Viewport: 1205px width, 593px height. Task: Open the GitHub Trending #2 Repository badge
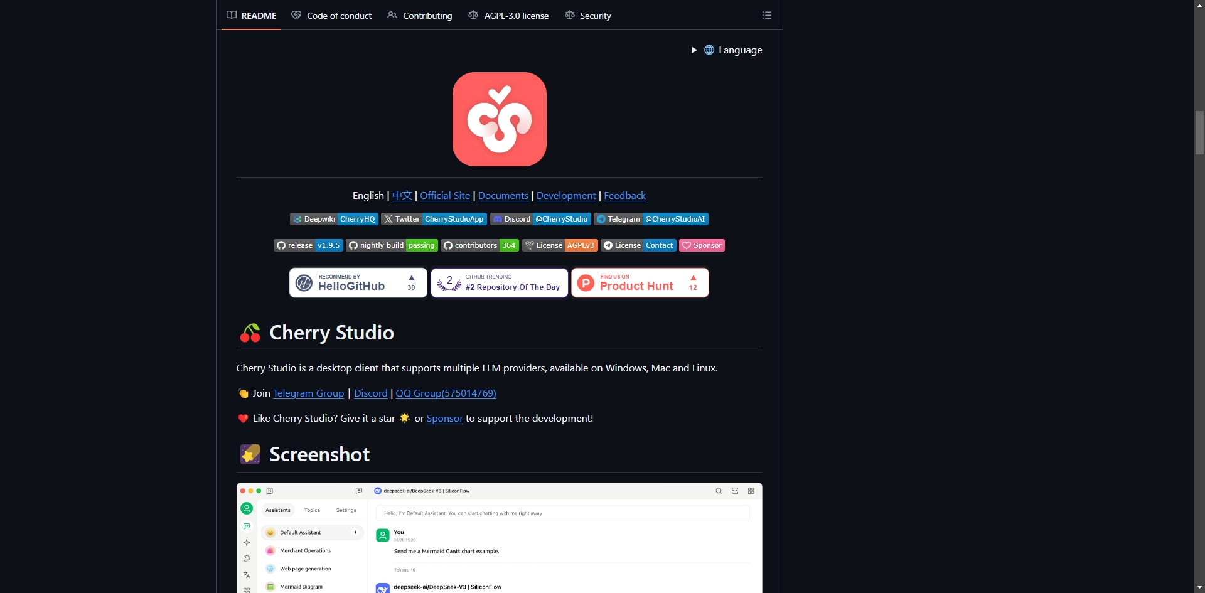point(500,283)
